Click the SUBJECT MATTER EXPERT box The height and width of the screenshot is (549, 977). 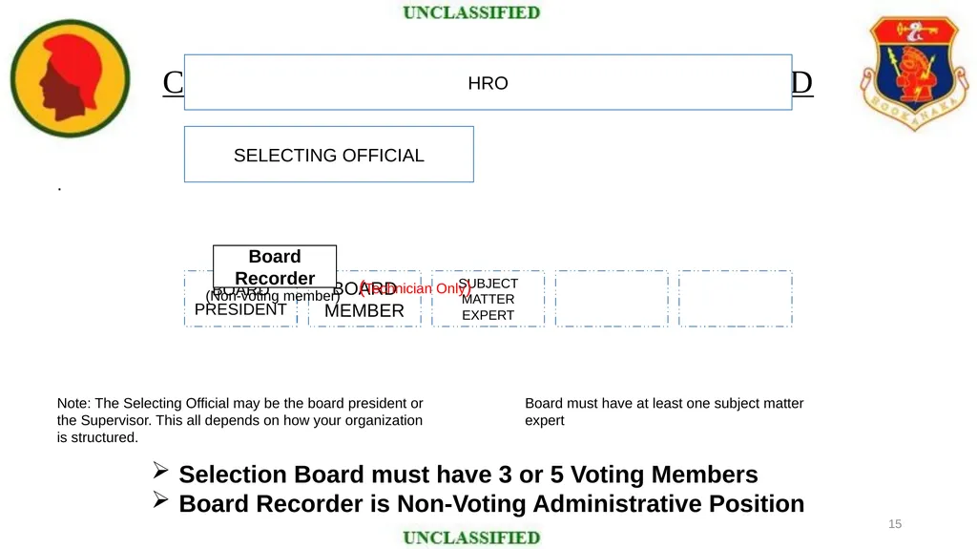click(488, 299)
